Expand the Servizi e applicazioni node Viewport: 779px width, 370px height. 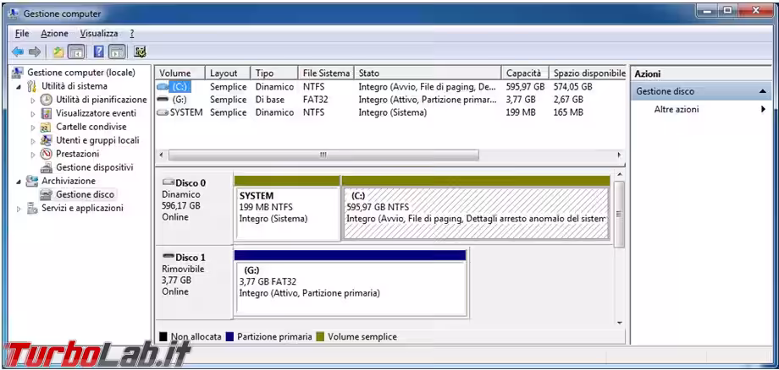19,208
